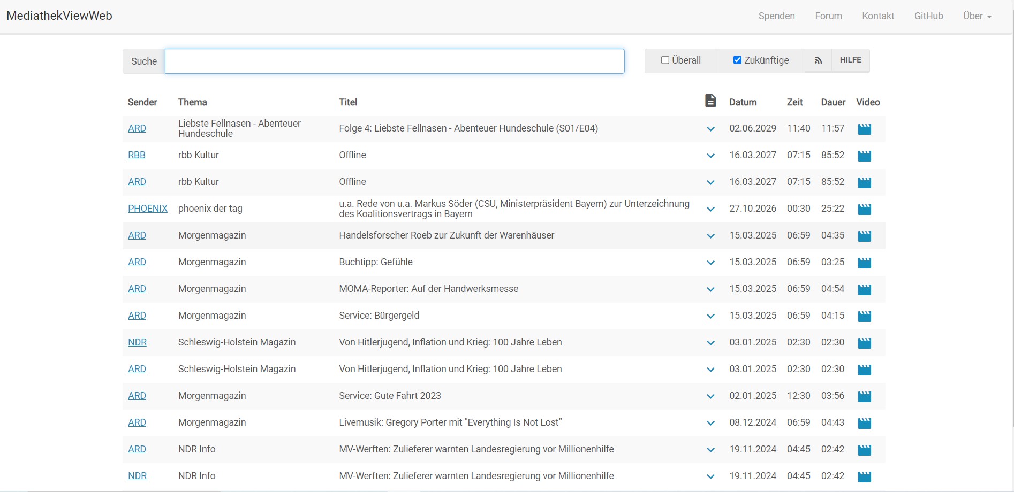This screenshot has width=1014, height=492.
Task: Open Spenden in the navigation bar
Action: (x=776, y=16)
